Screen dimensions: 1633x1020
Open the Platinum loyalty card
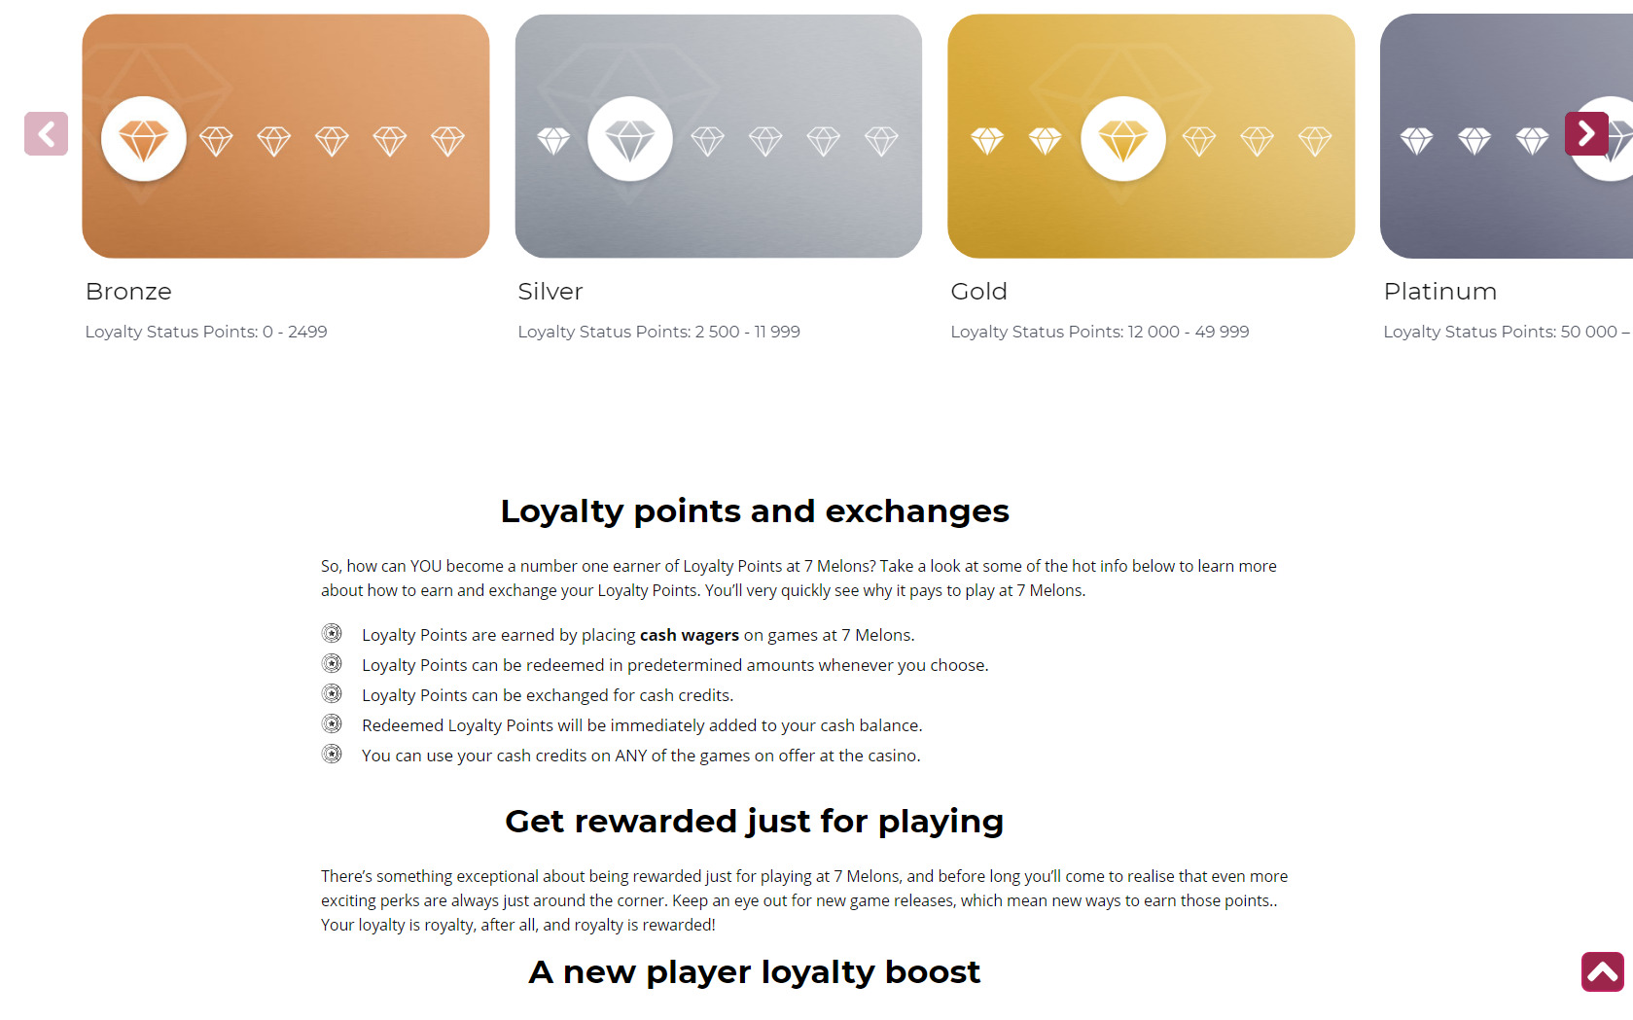tap(1507, 136)
